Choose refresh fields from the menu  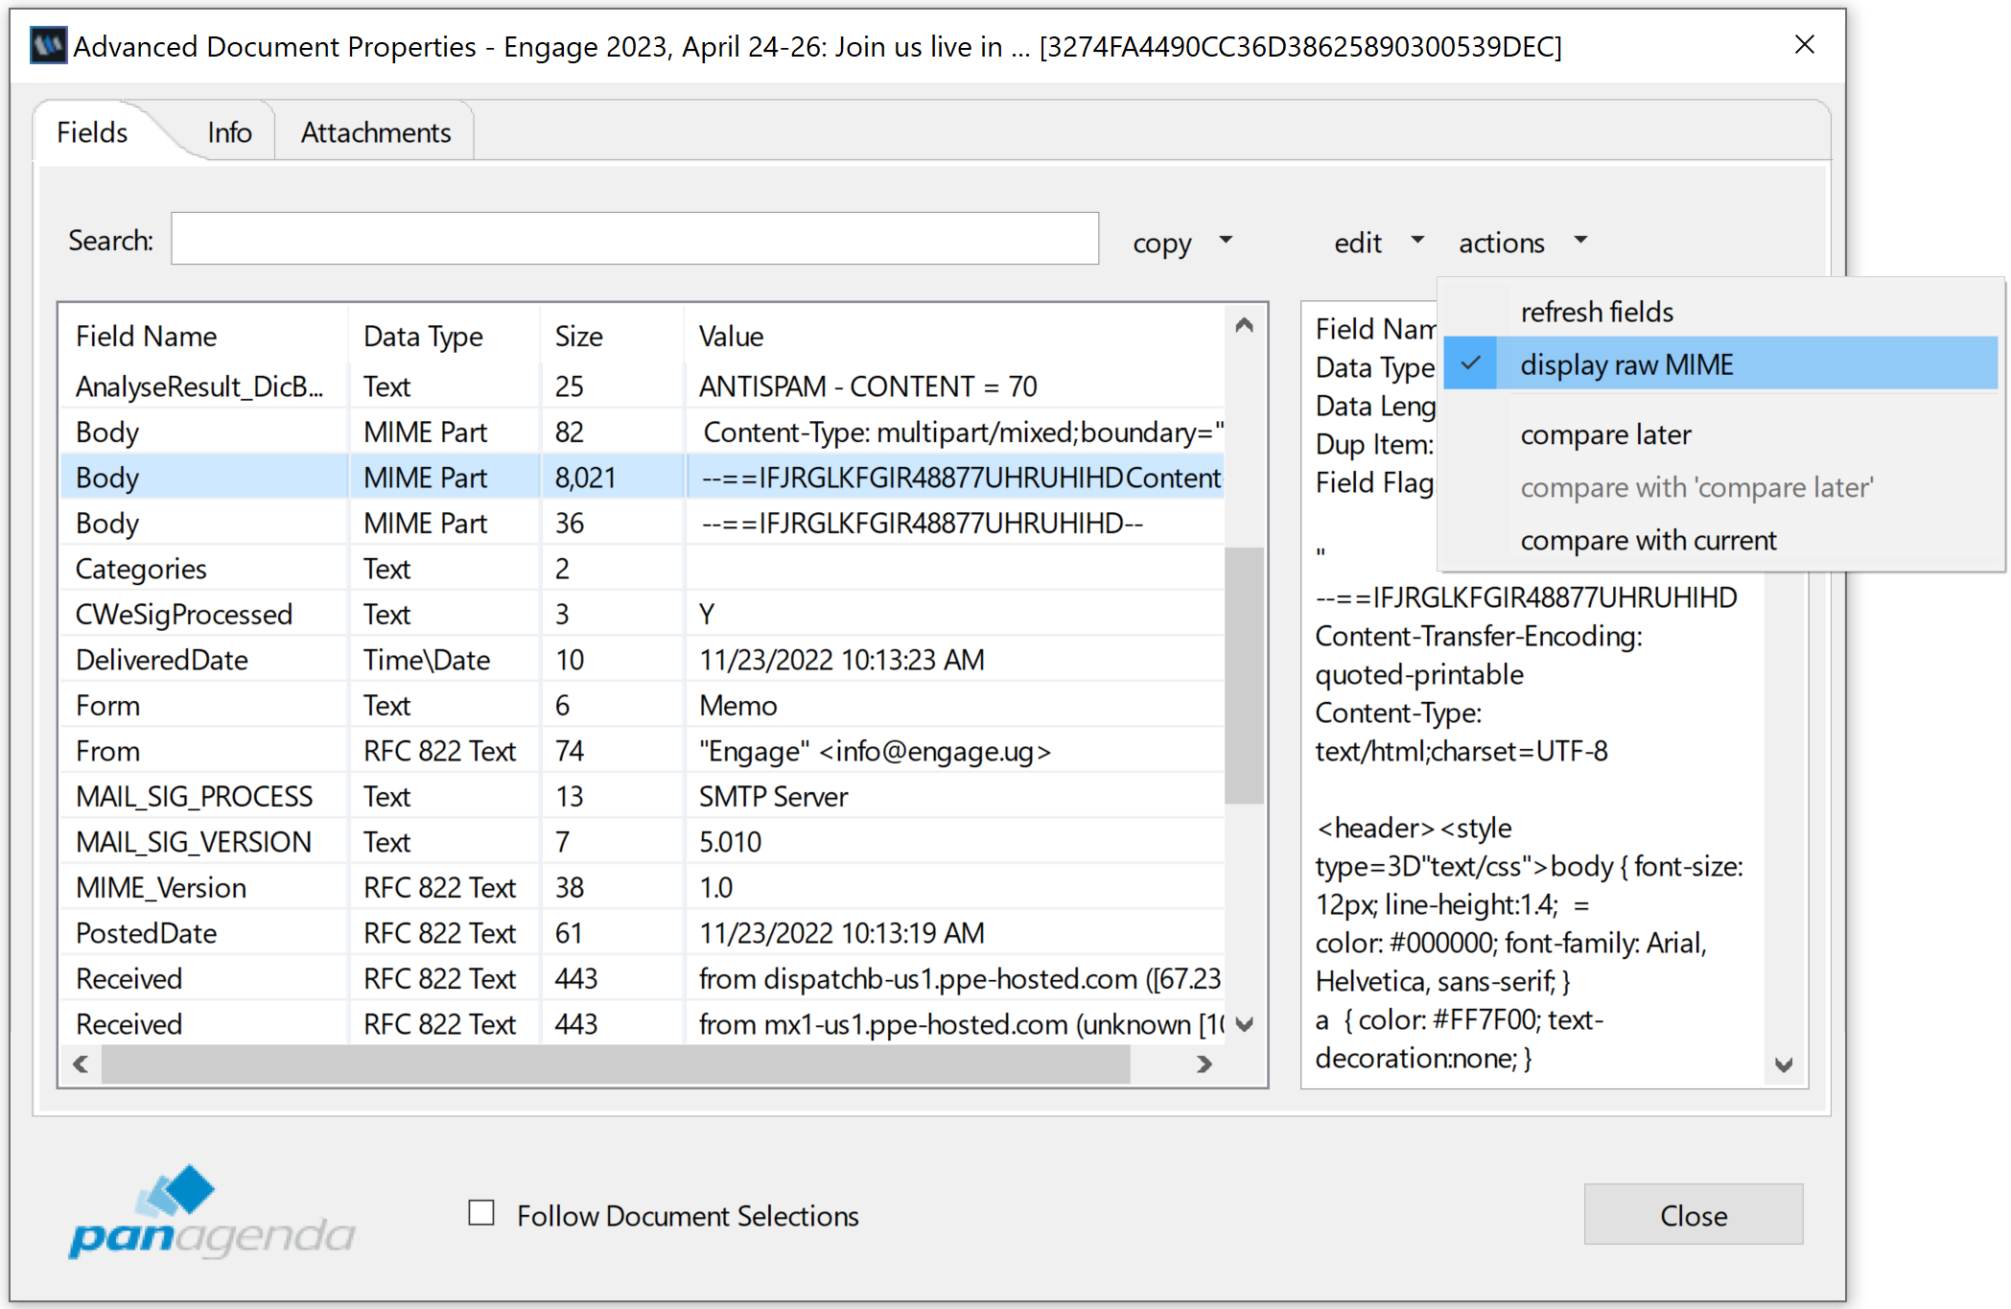pyautogui.click(x=1597, y=312)
